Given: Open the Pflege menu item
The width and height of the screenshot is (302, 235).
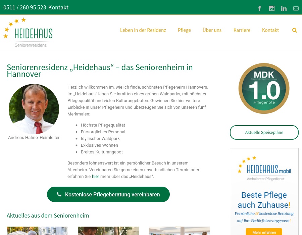Looking at the screenshot, I should [184, 30].
